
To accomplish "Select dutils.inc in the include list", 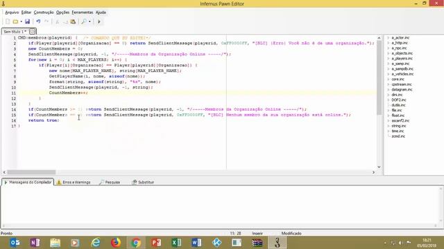I will coord(398,105).
